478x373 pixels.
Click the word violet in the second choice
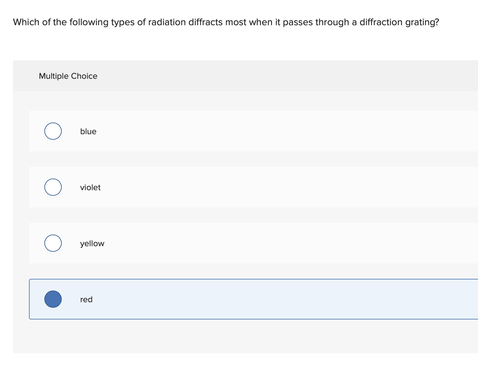pos(90,187)
